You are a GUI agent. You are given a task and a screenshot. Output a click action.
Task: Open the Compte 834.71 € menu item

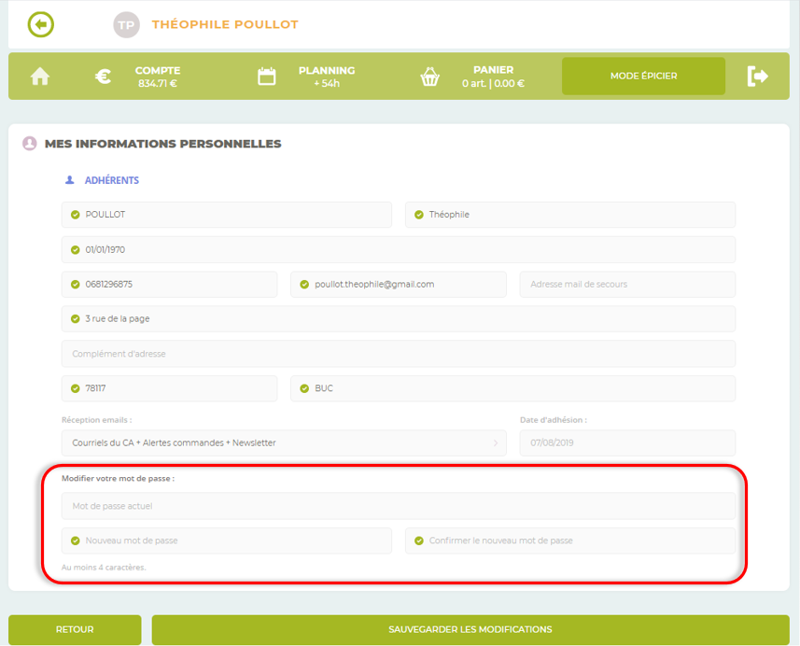pos(157,77)
